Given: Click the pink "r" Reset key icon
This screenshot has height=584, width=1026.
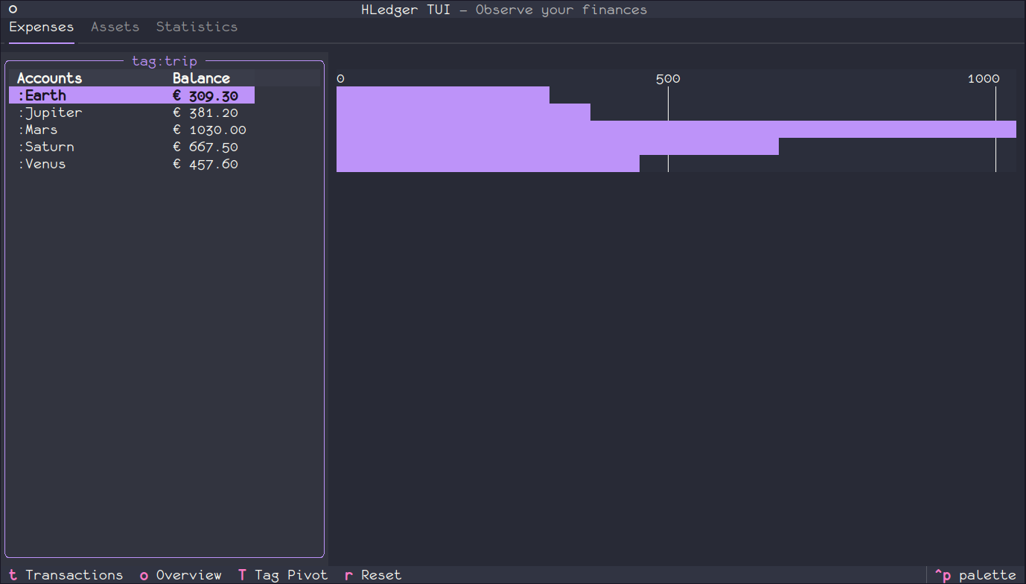Looking at the screenshot, I should [348, 574].
